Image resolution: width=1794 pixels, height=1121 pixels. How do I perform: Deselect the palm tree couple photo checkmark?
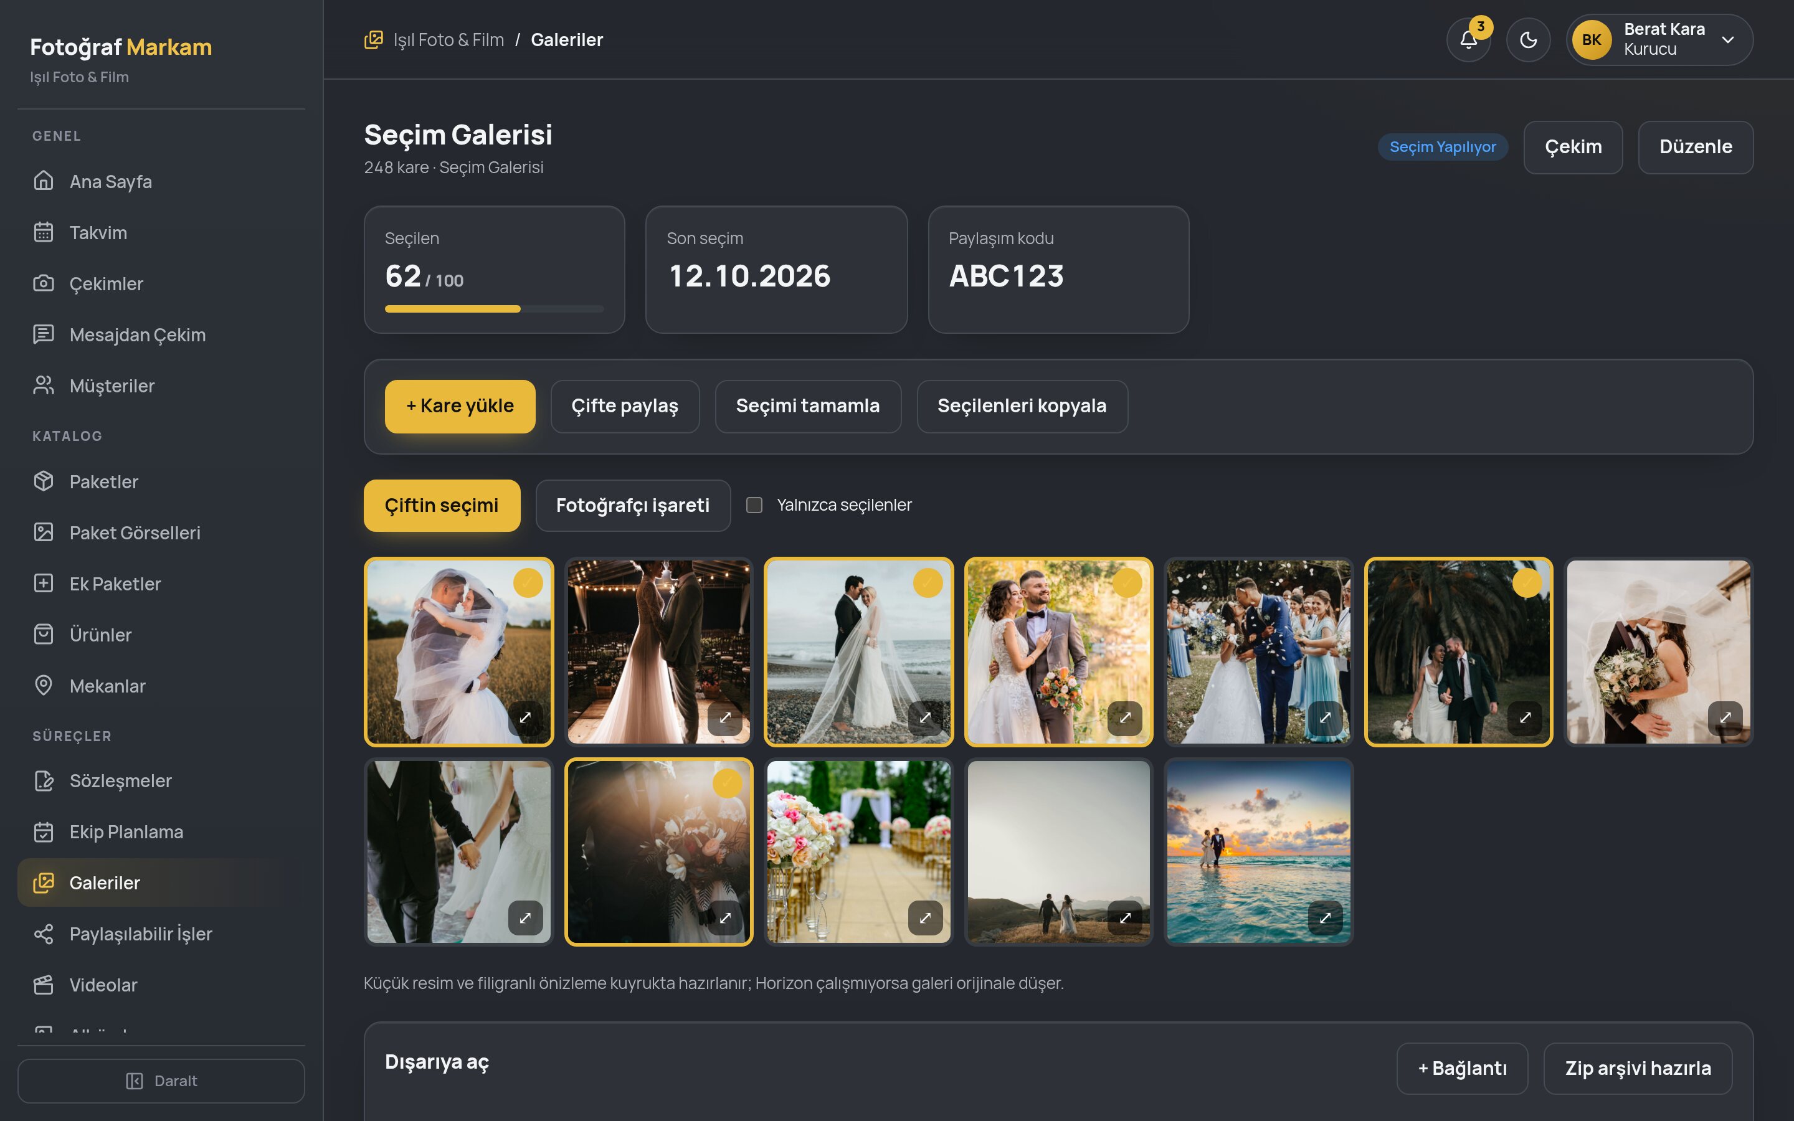click(1527, 583)
